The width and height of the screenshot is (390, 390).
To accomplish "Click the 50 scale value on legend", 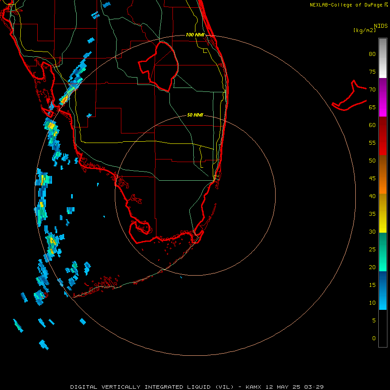I will (372, 161).
